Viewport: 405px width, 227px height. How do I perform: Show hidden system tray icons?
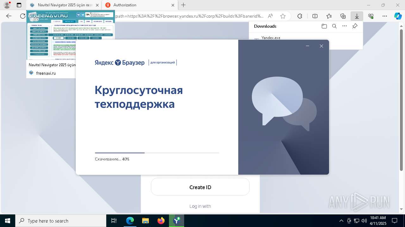click(x=341, y=221)
